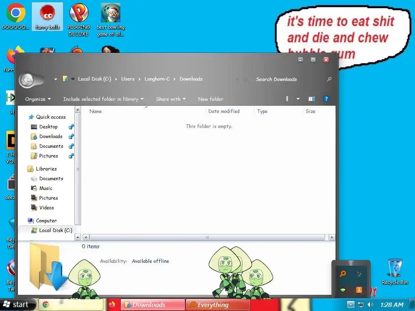Open Include selected folder in library menu
This screenshot has width=415, height=311.
pos(103,99)
